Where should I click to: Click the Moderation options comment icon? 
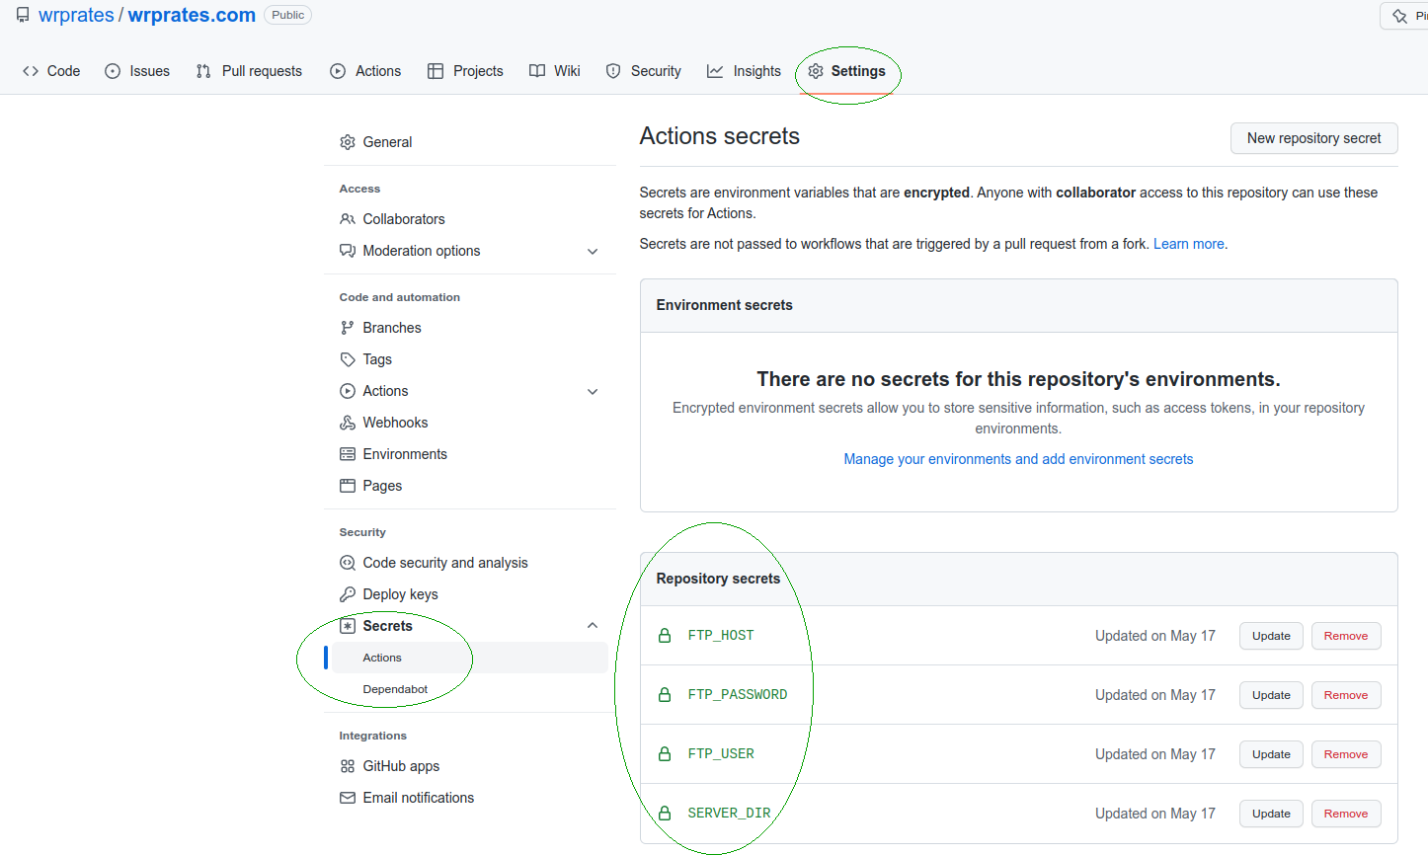point(348,251)
